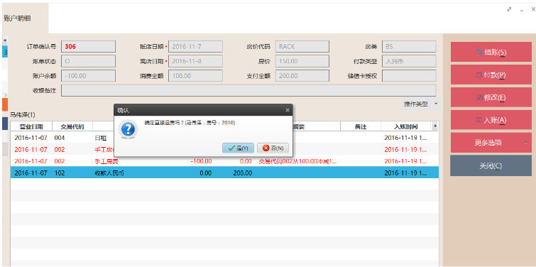Image resolution: width=536 pixels, height=267 pixels.
Task: Click the 入账(A) posting button
Action: [491, 120]
